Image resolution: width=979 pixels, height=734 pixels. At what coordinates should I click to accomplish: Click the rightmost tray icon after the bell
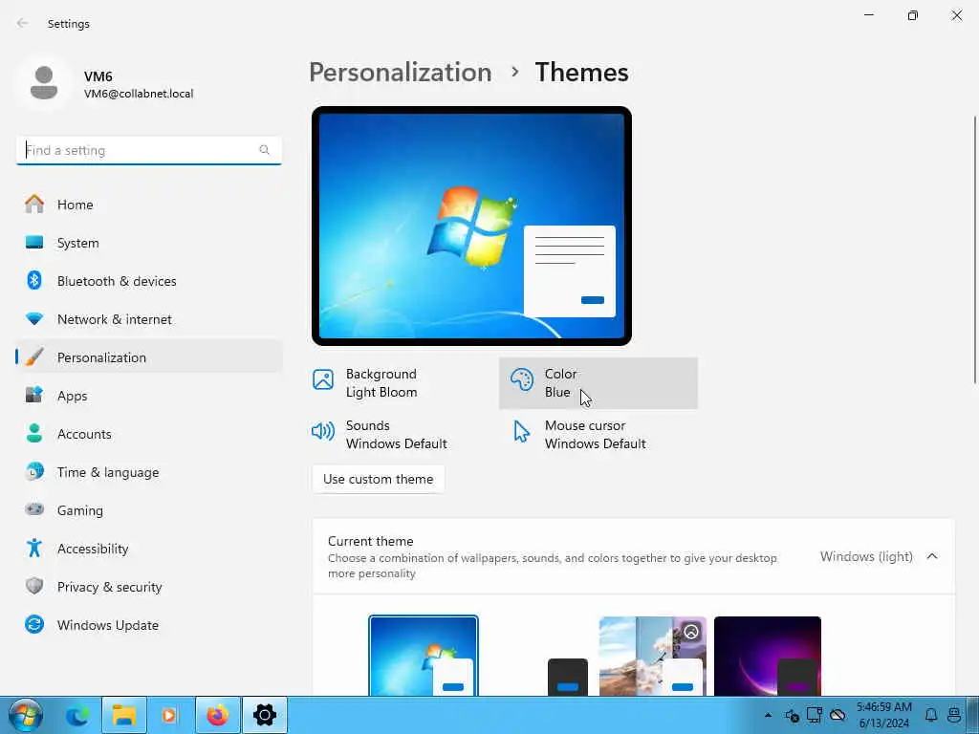tap(954, 715)
